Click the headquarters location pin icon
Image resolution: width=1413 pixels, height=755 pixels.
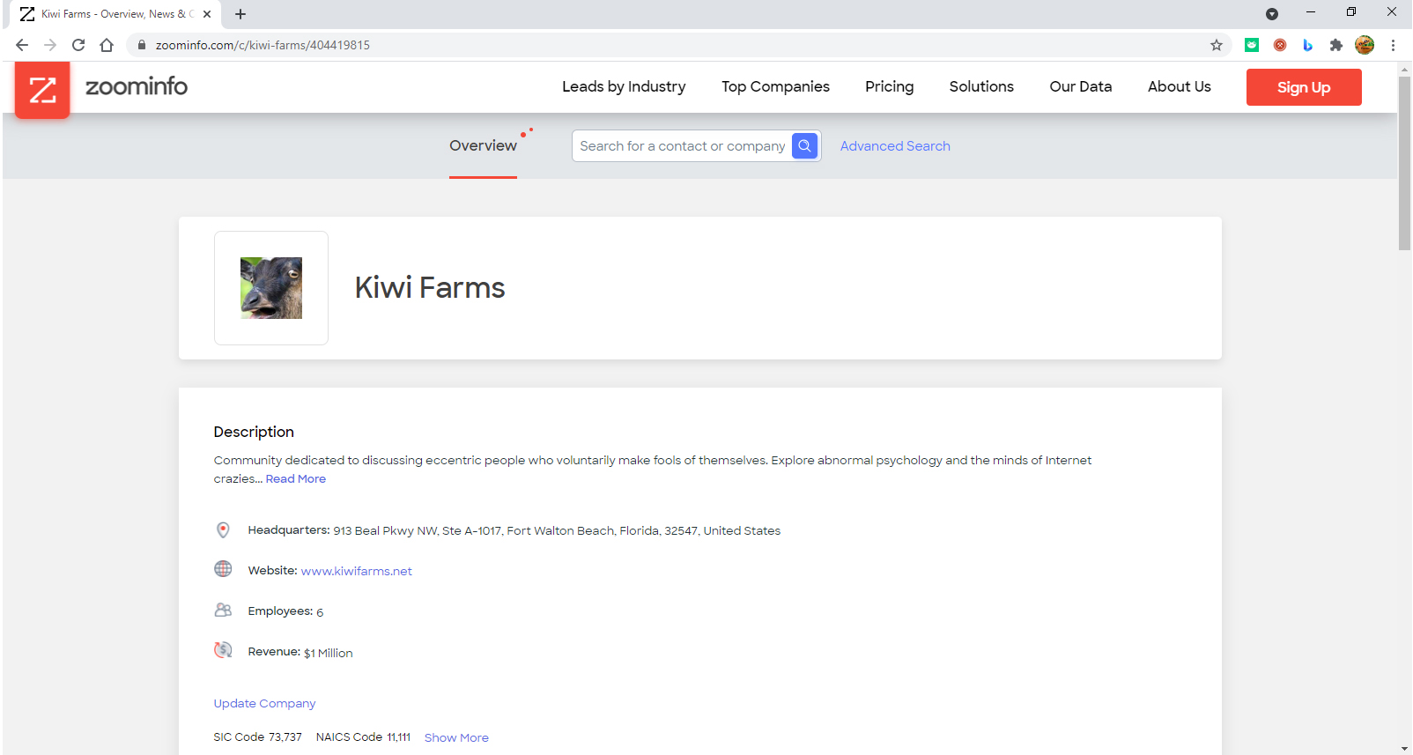point(223,529)
